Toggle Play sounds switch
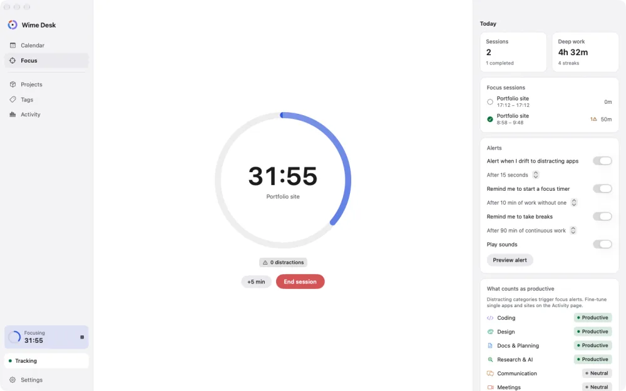Screen dimensions: 626x391 pyautogui.click(x=602, y=244)
